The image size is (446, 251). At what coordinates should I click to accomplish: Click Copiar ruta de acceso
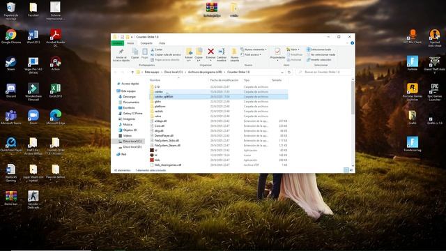(x=166, y=54)
